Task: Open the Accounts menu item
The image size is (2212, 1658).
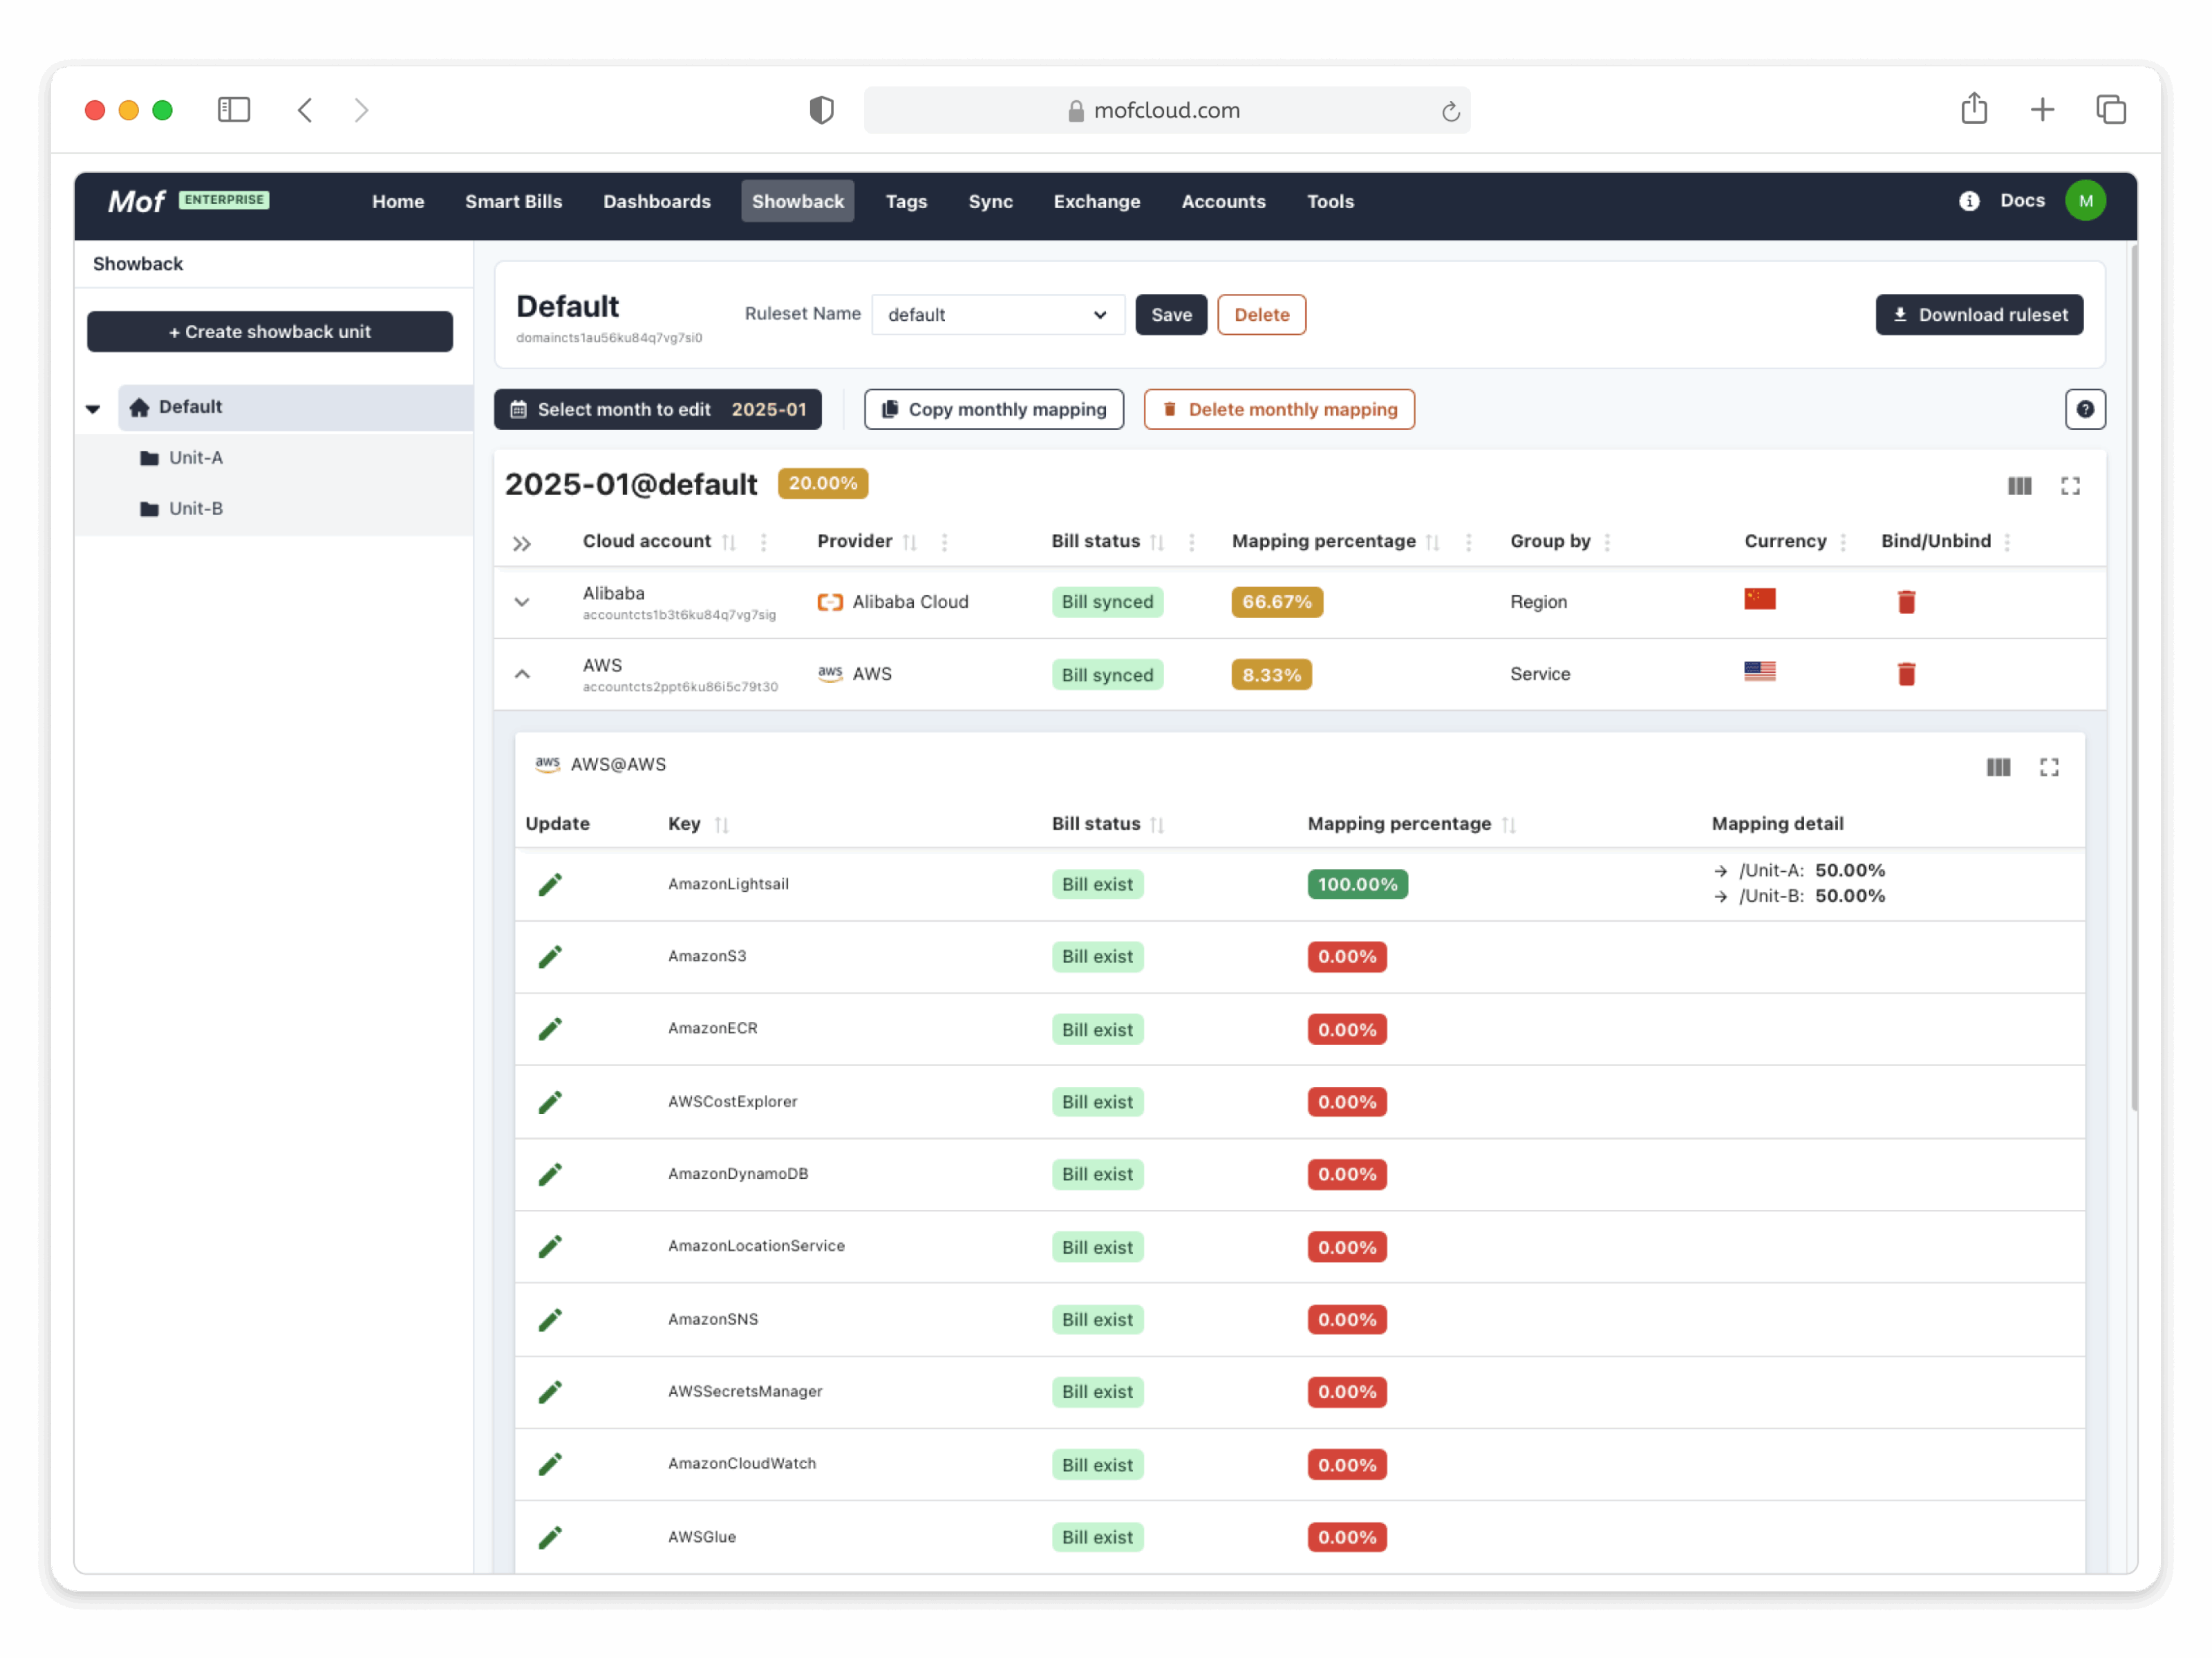Action: [x=1223, y=202]
